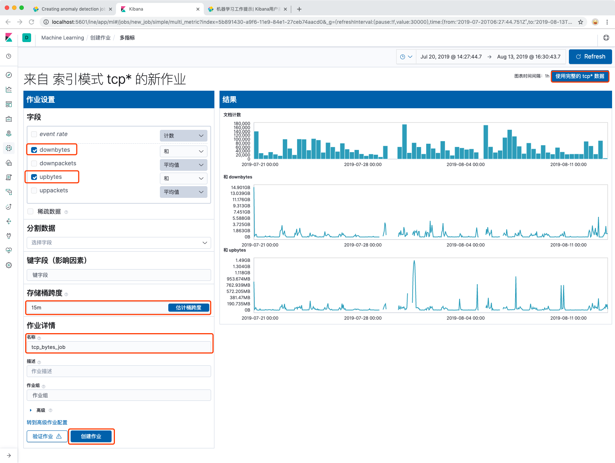Open Management gear icon in sidebar
Image resolution: width=615 pixels, height=463 pixels.
tap(9, 265)
